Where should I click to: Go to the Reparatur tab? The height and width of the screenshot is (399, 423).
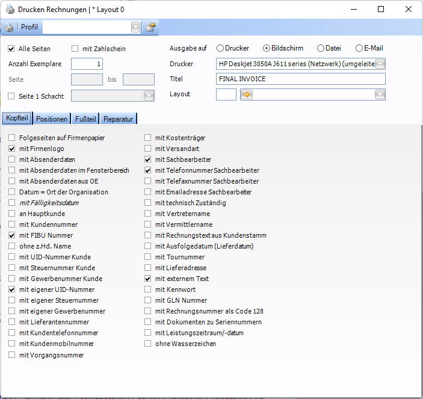[118, 119]
